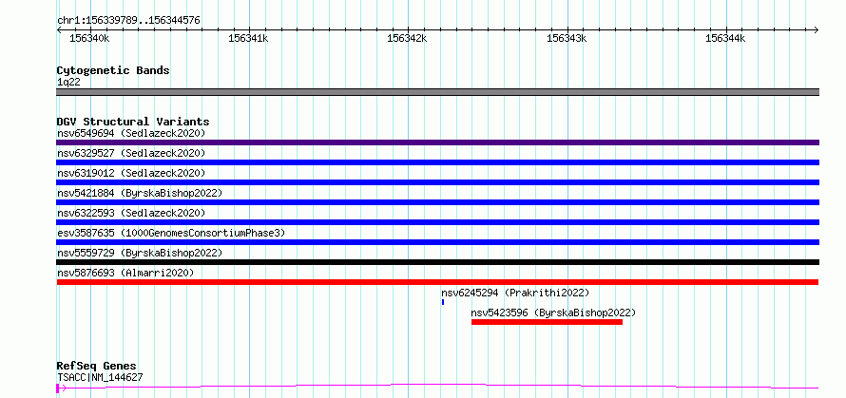Click the 156340k ruler tick label
This screenshot has height=398, width=846.
click(89, 38)
